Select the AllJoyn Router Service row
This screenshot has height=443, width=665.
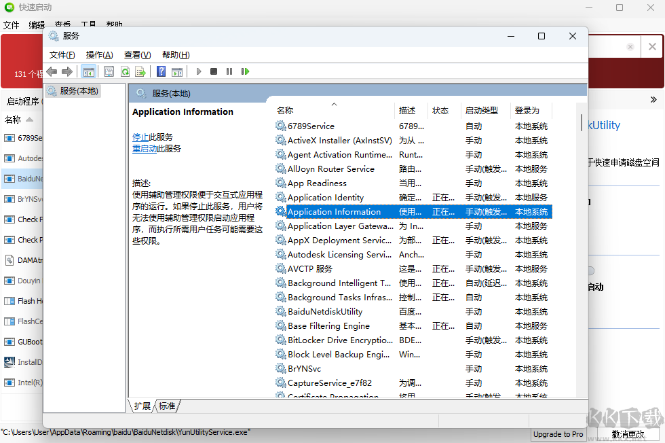point(413,169)
